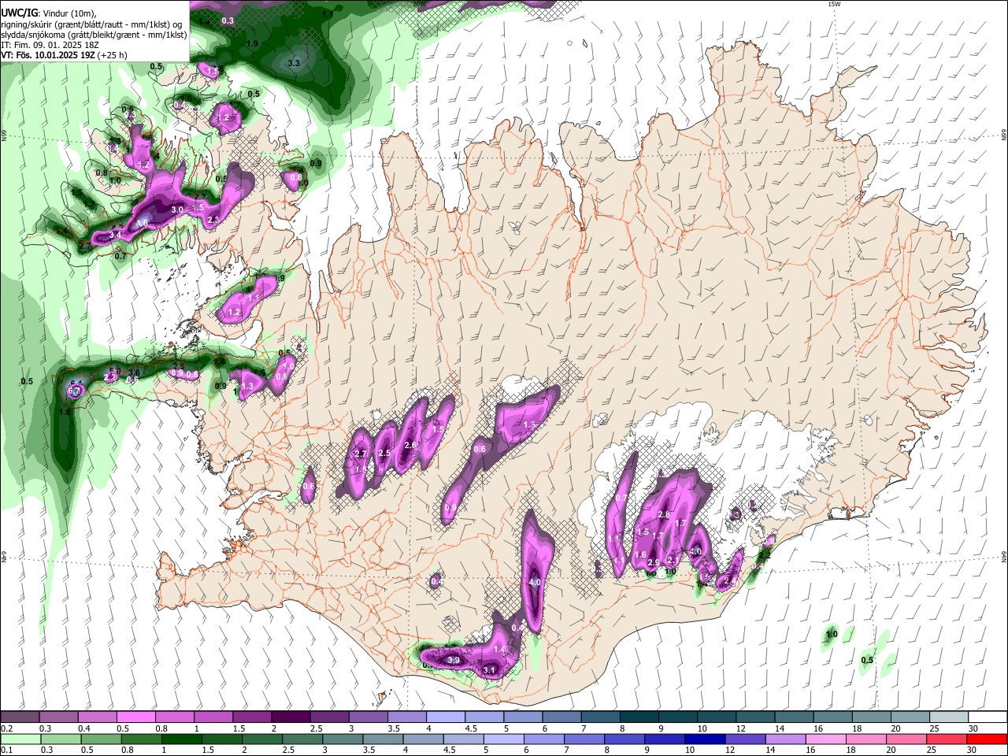Select the violet 12 swatch in rain scale
Image resolution: width=1008 pixels, height=756 pixels.
pyautogui.click(x=746, y=739)
